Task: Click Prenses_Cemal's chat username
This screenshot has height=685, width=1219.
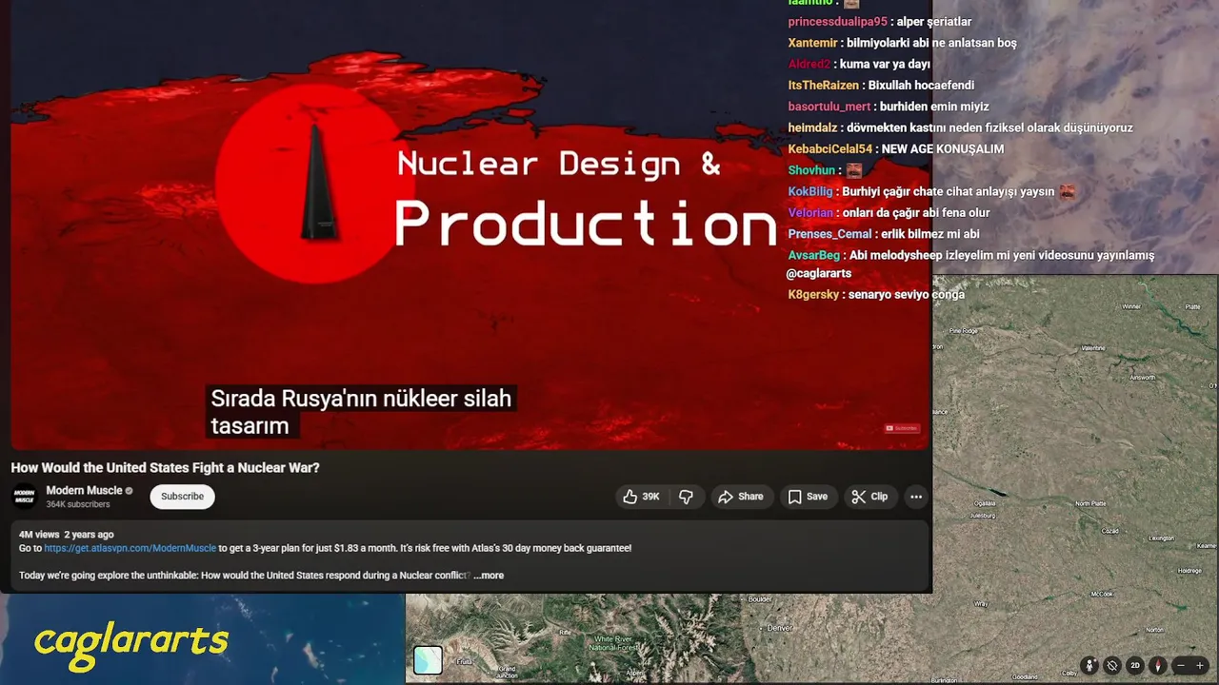Action: click(x=829, y=234)
